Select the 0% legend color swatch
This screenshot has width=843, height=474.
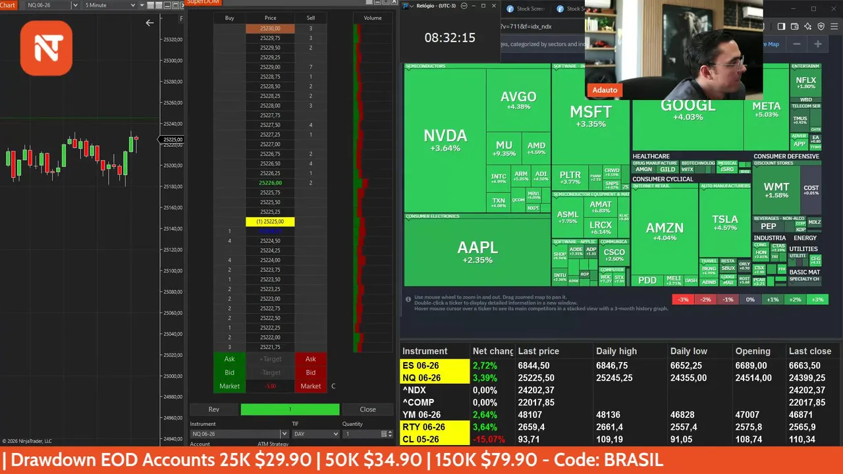tap(750, 300)
